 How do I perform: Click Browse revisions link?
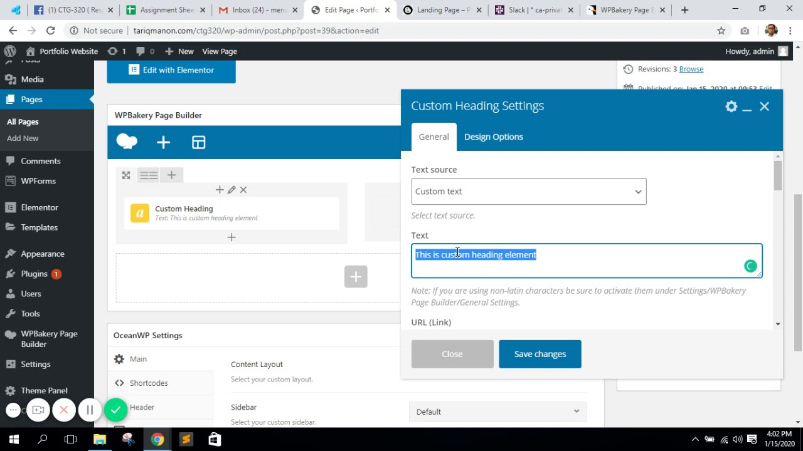point(691,69)
